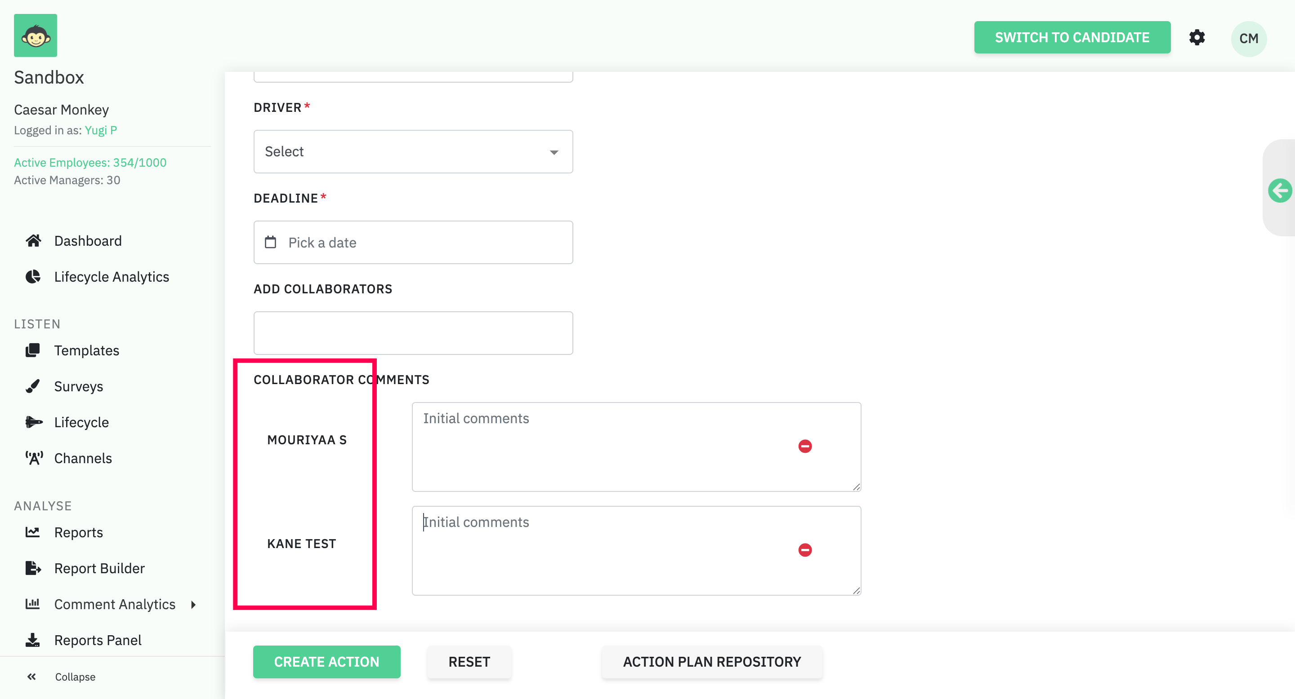Open the CM user avatar menu

[x=1248, y=39]
